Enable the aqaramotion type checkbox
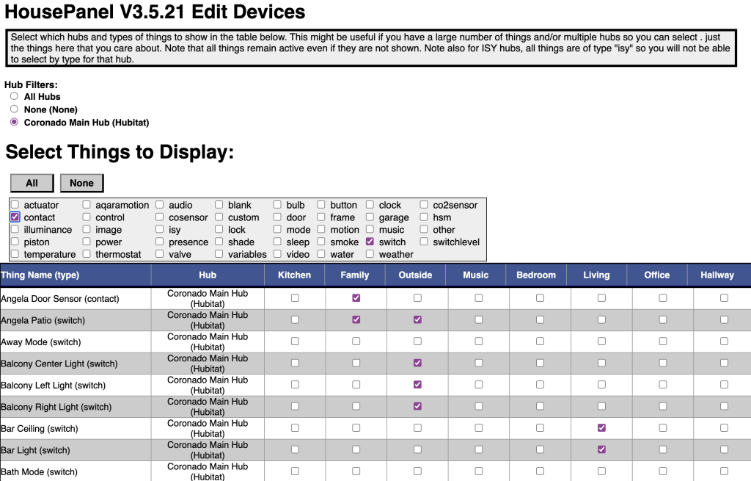Viewport: 751px width, 481px height. (x=87, y=205)
